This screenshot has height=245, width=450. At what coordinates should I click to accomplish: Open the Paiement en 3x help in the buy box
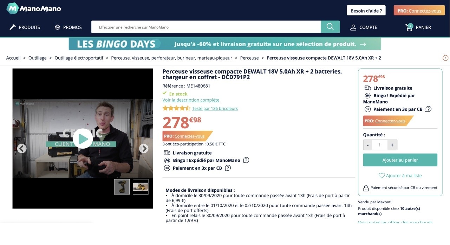coord(429,109)
